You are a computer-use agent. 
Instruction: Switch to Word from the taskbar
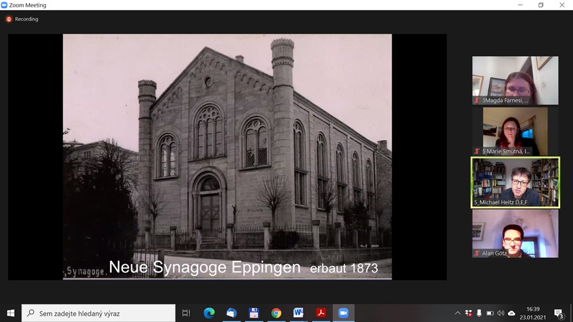[x=299, y=313]
